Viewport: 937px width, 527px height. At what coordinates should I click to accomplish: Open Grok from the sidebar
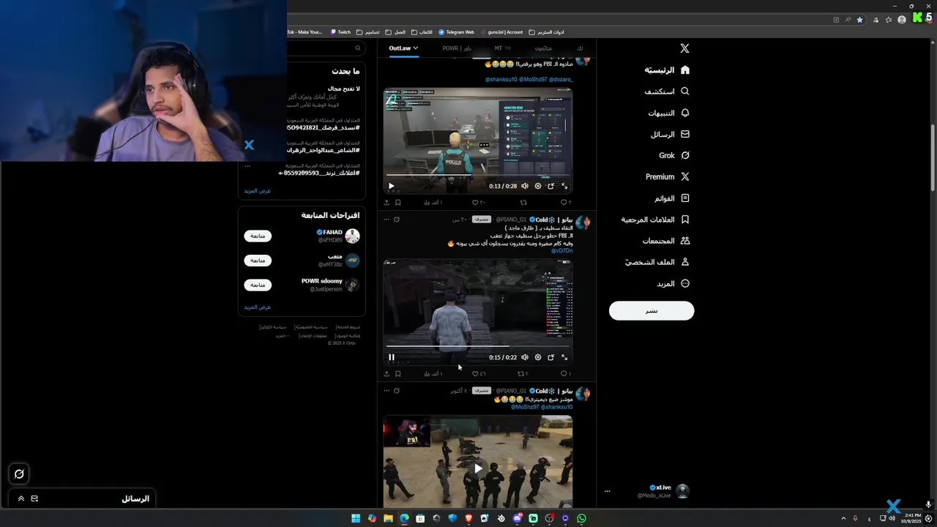point(674,155)
